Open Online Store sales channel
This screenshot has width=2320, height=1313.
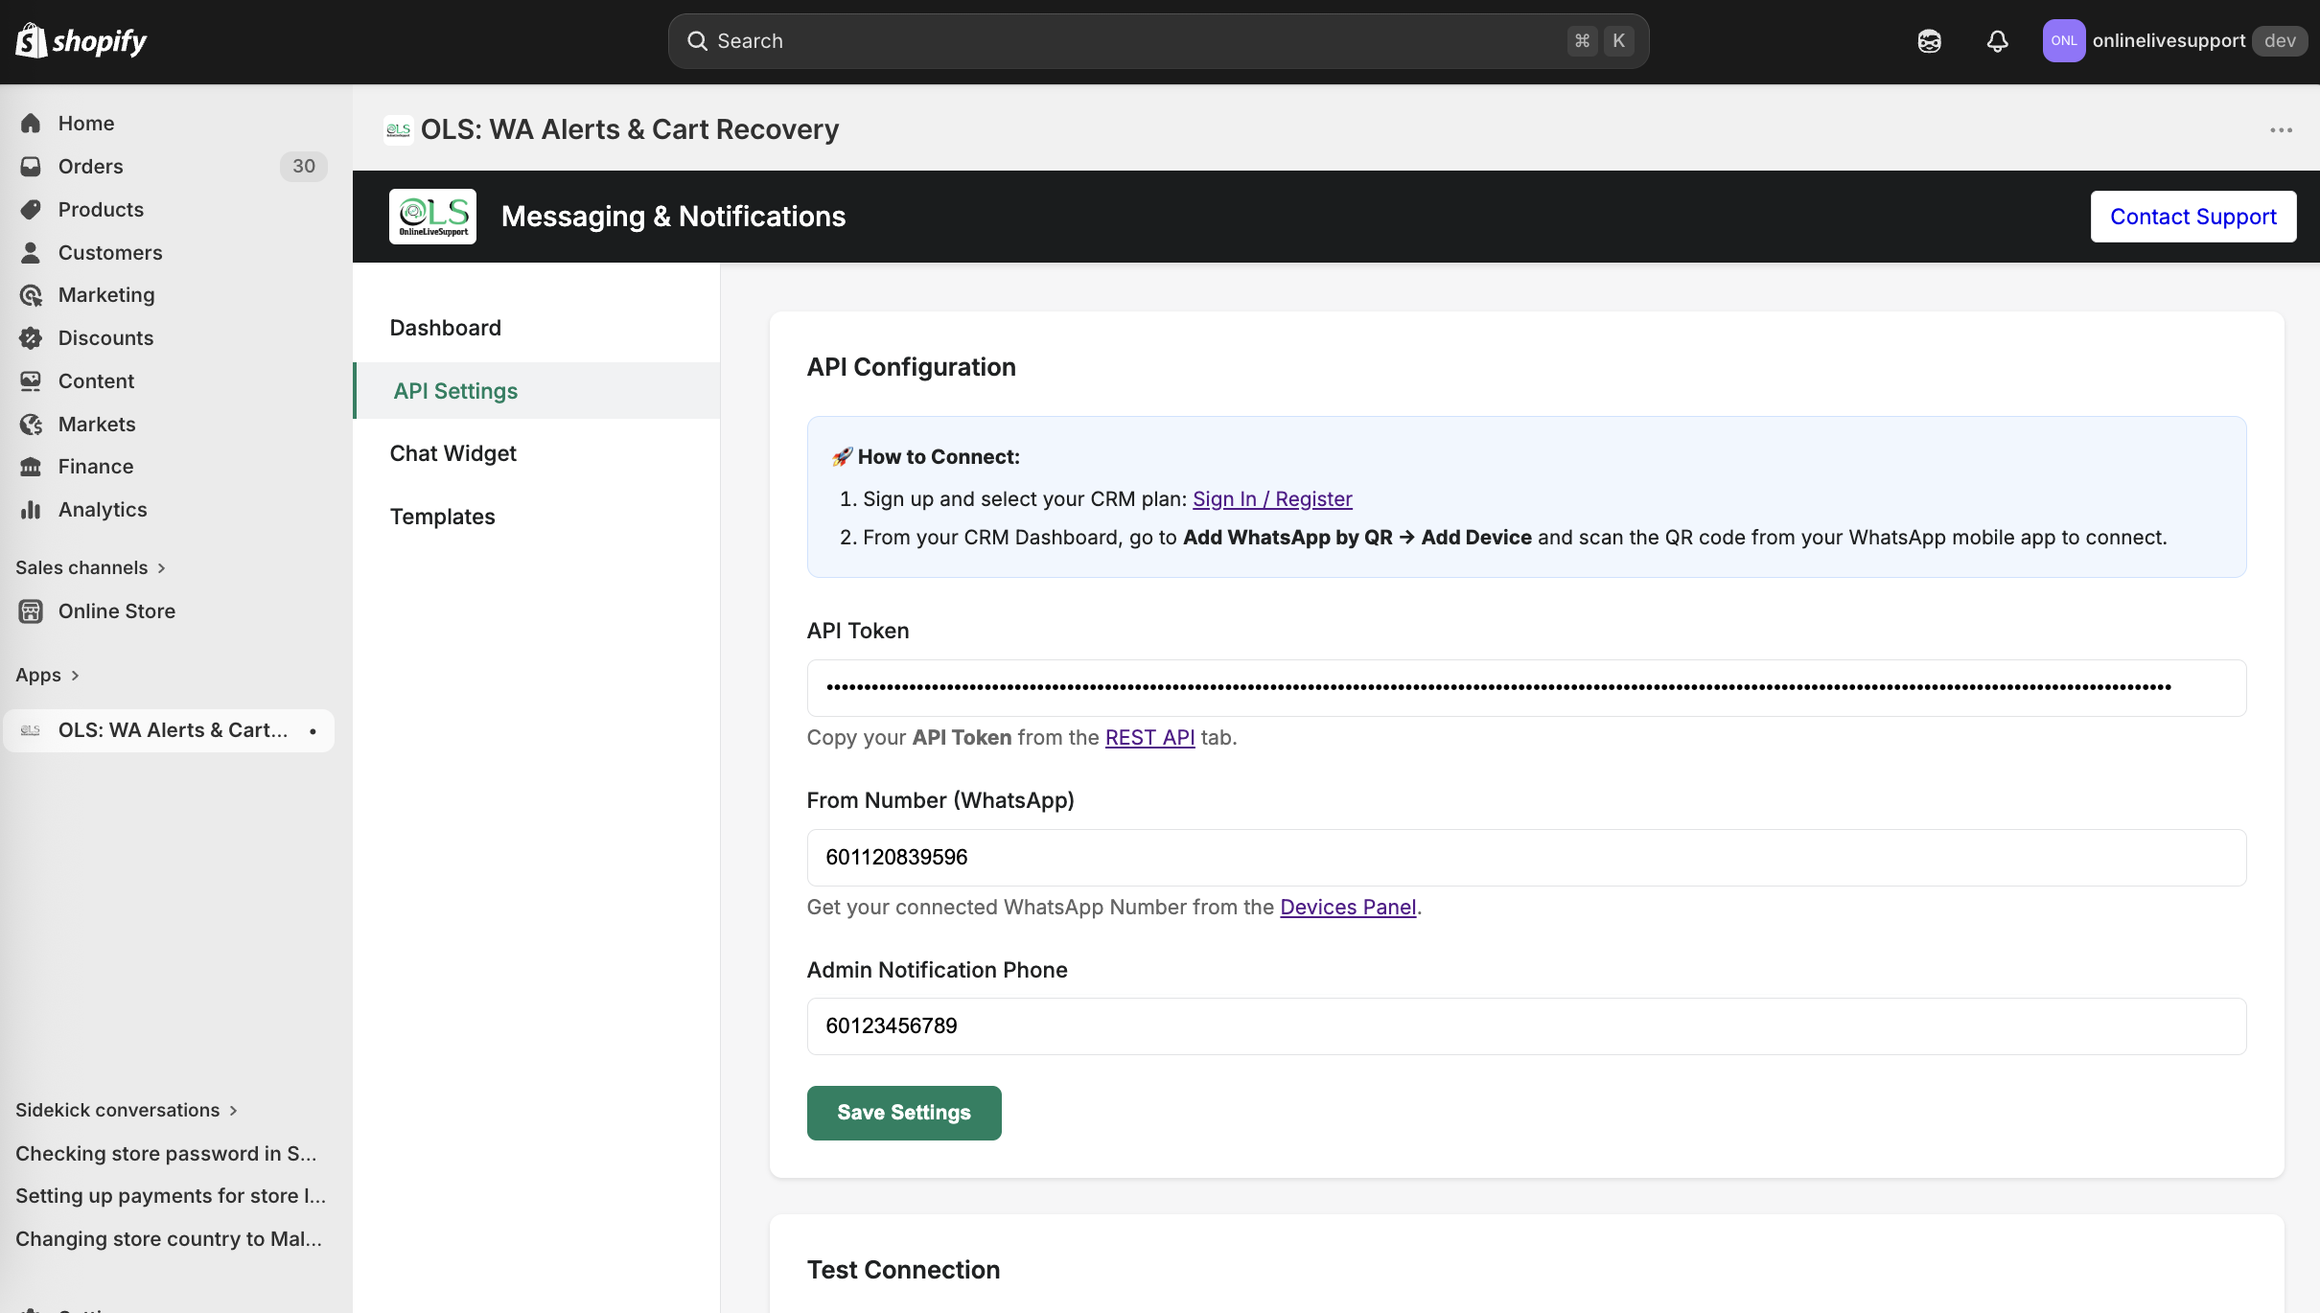(x=117, y=611)
